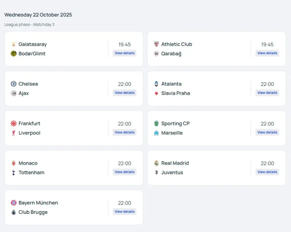
Task: Click the Juventus crest icon
Action: coord(156,173)
